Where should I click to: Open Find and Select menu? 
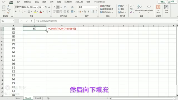point(149,9)
